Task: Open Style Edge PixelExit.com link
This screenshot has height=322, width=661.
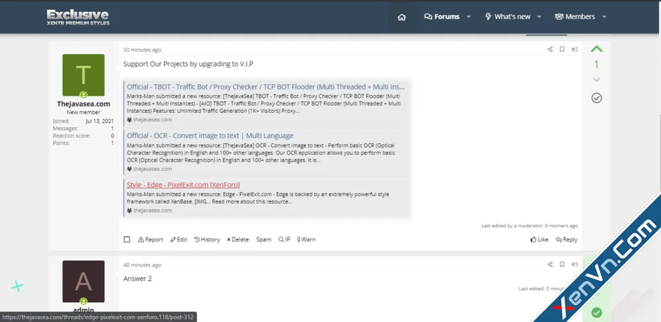Action: tap(183, 185)
